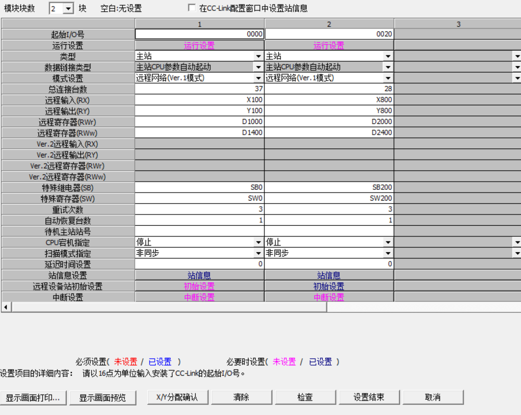The image size is (521, 415).
Task: Click the Display Screen Preview button
Action: [103, 398]
